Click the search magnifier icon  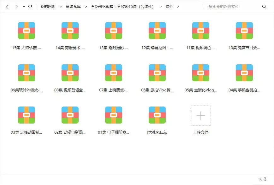coord(264,6)
